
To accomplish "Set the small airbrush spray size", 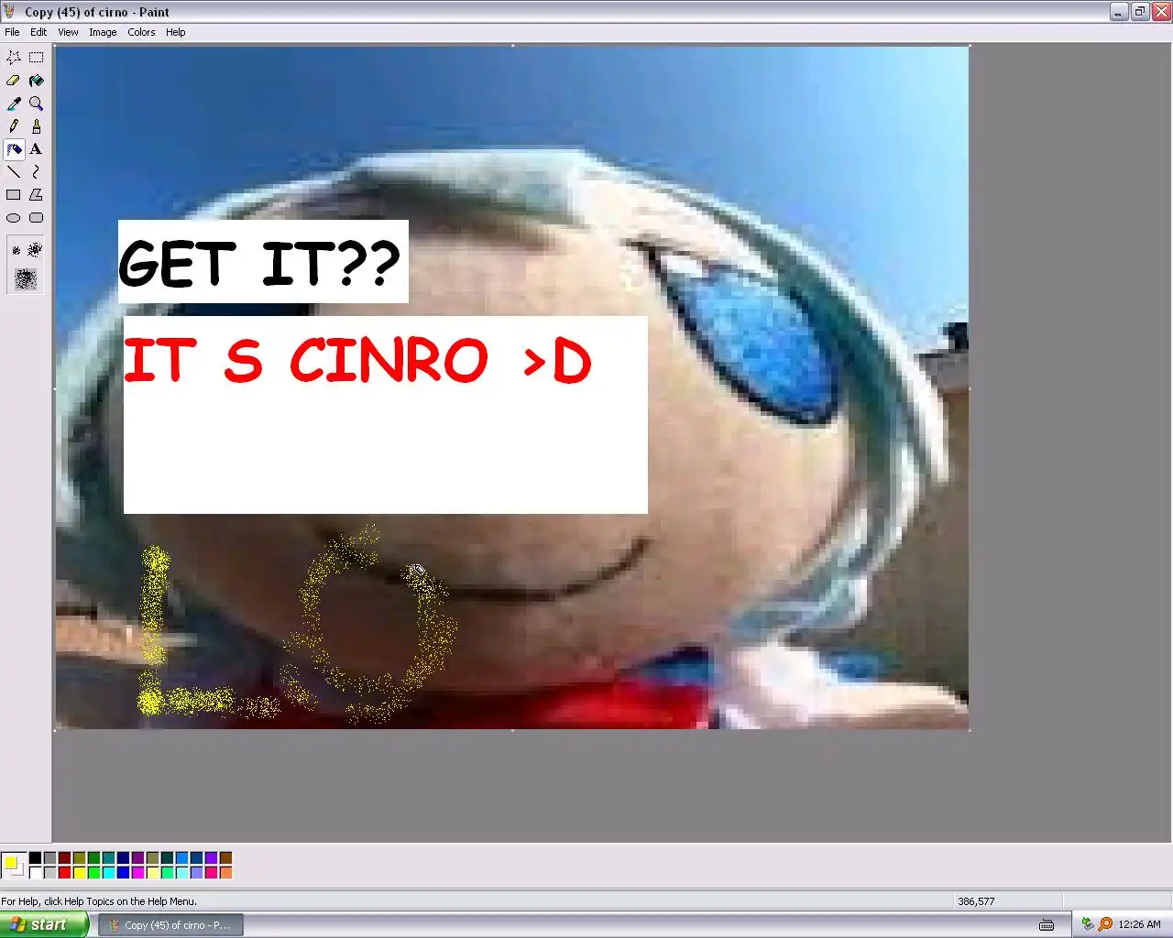I will click(x=16, y=250).
